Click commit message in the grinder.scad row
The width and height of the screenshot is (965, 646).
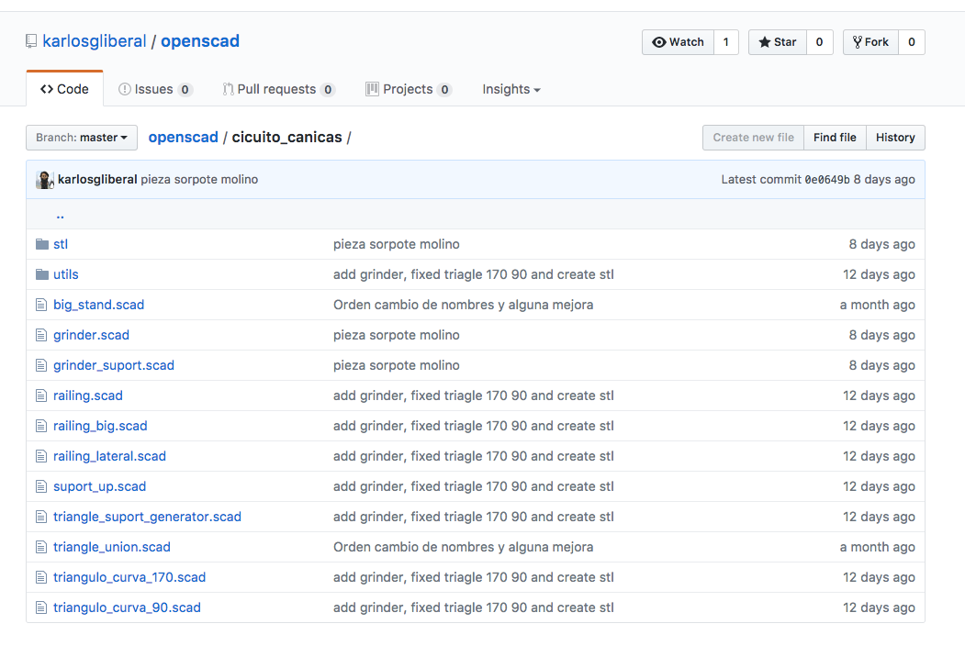(397, 335)
